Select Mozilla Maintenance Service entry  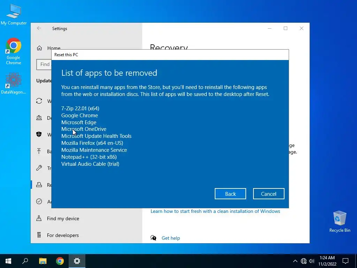click(94, 150)
